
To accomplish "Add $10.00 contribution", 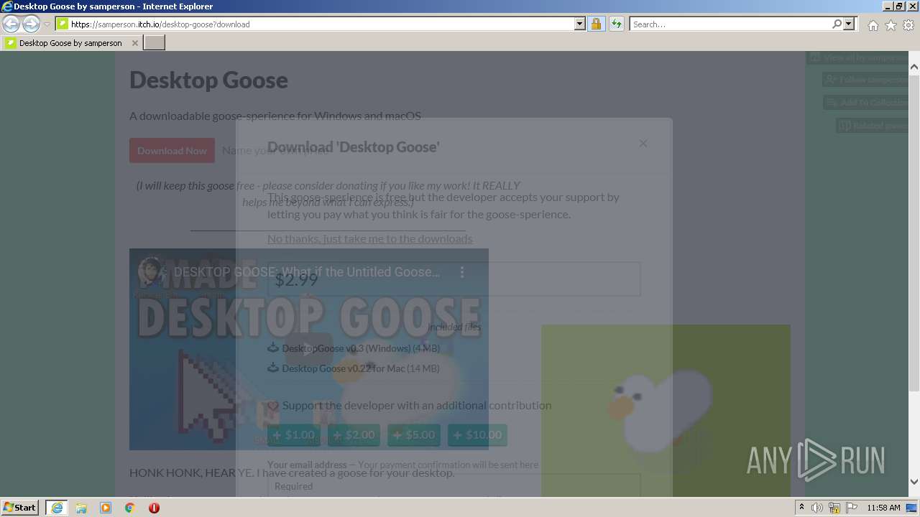I will pos(477,435).
